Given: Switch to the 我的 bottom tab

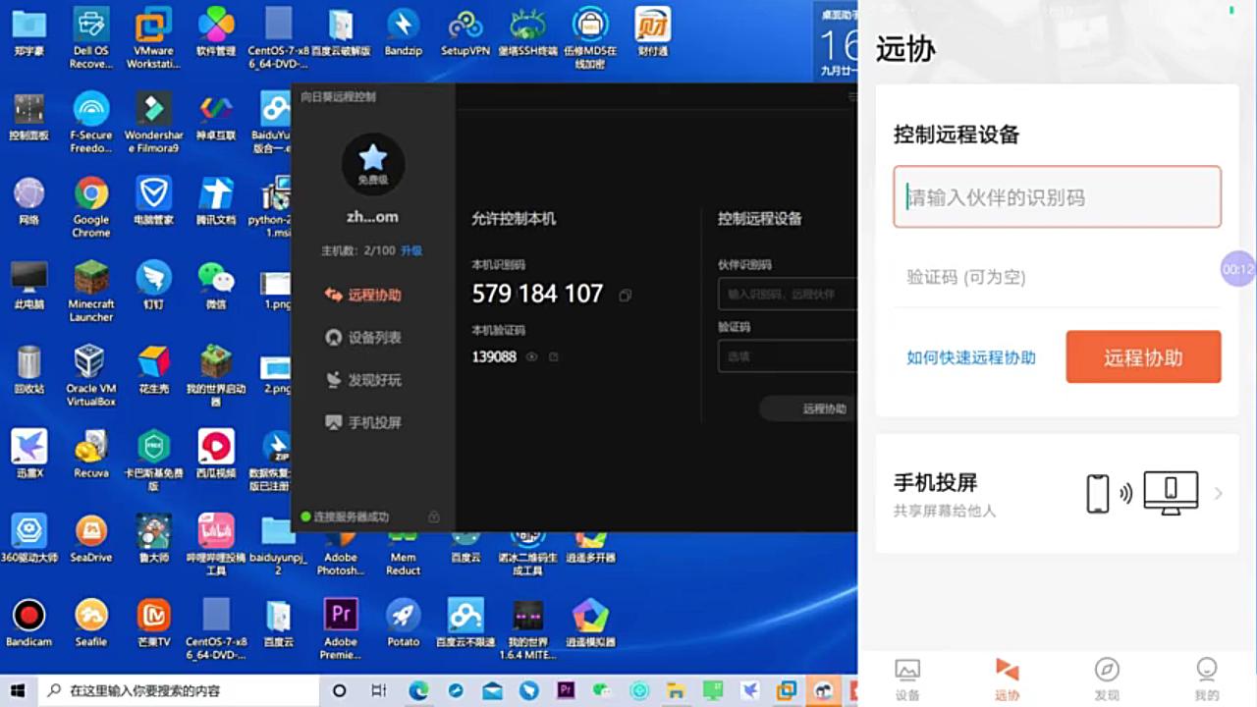Looking at the screenshot, I should (x=1207, y=680).
